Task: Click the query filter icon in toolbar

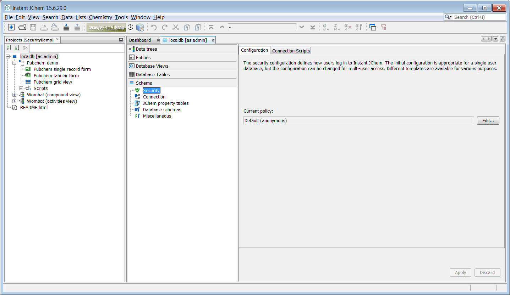Action: tap(383, 27)
